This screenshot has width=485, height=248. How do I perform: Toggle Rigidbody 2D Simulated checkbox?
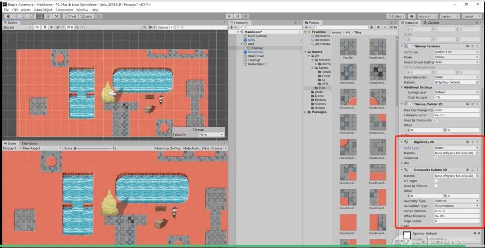point(436,158)
